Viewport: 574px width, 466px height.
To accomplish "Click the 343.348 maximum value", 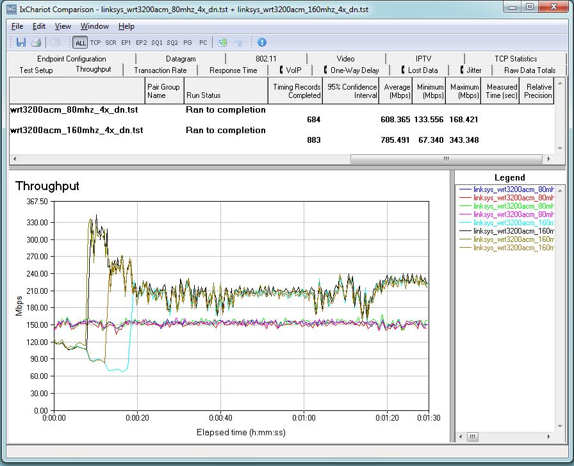I will 464,140.
